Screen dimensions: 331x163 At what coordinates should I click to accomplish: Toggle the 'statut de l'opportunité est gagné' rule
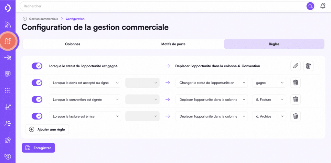tap(37, 66)
